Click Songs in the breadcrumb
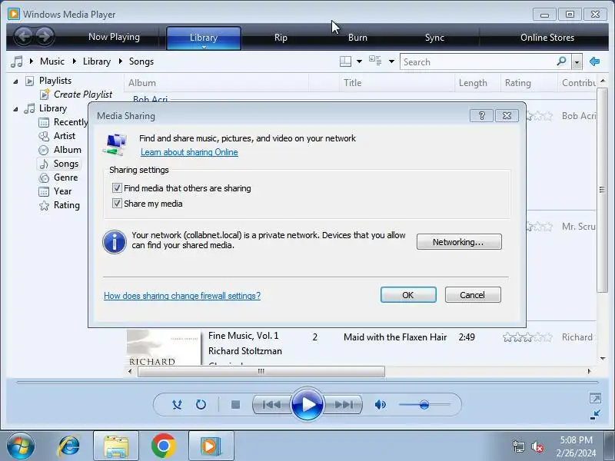 (x=141, y=61)
